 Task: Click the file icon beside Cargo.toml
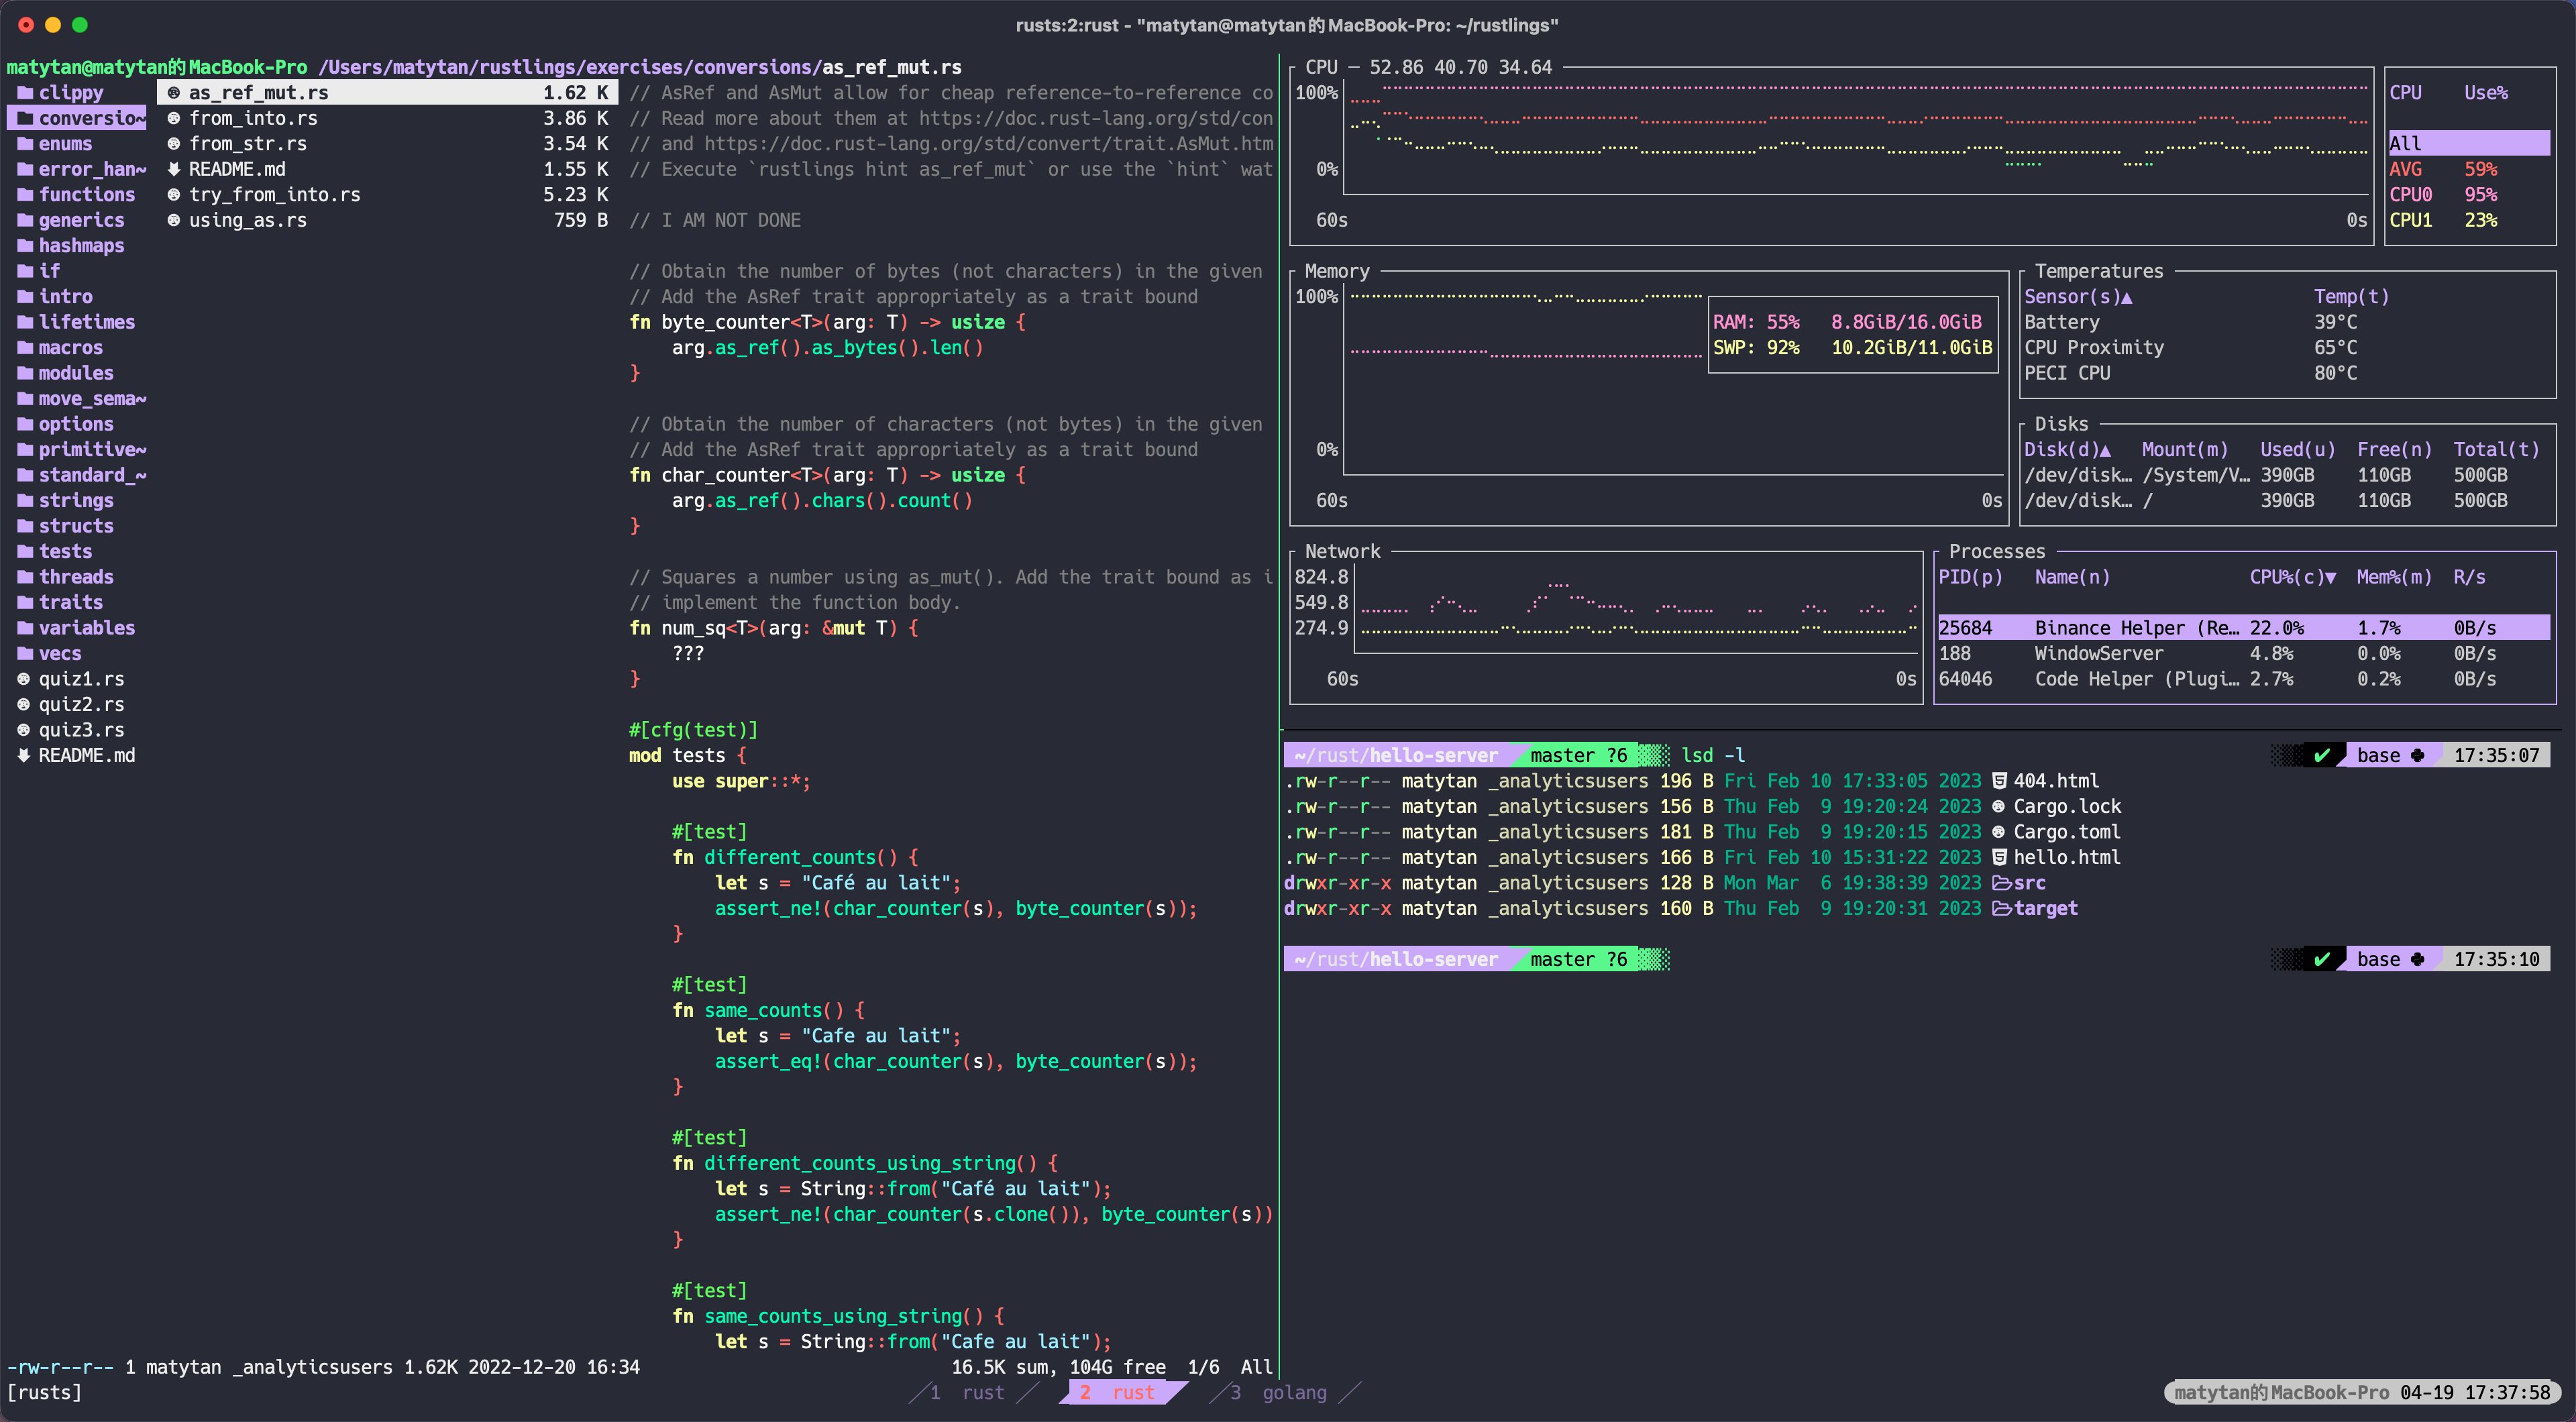pos(1998,832)
